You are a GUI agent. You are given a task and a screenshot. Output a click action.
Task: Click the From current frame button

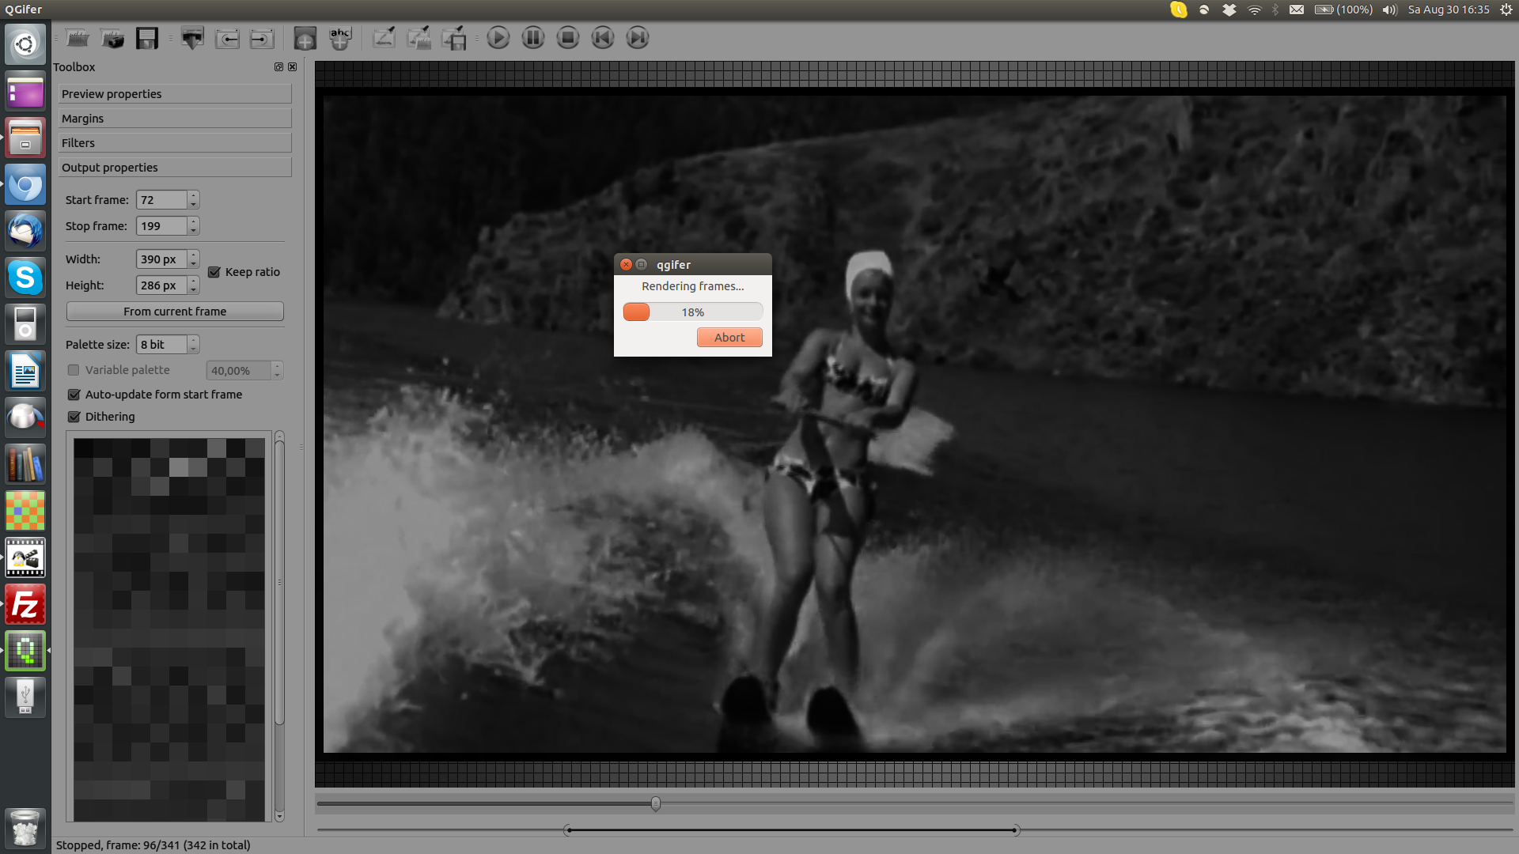tap(175, 312)
